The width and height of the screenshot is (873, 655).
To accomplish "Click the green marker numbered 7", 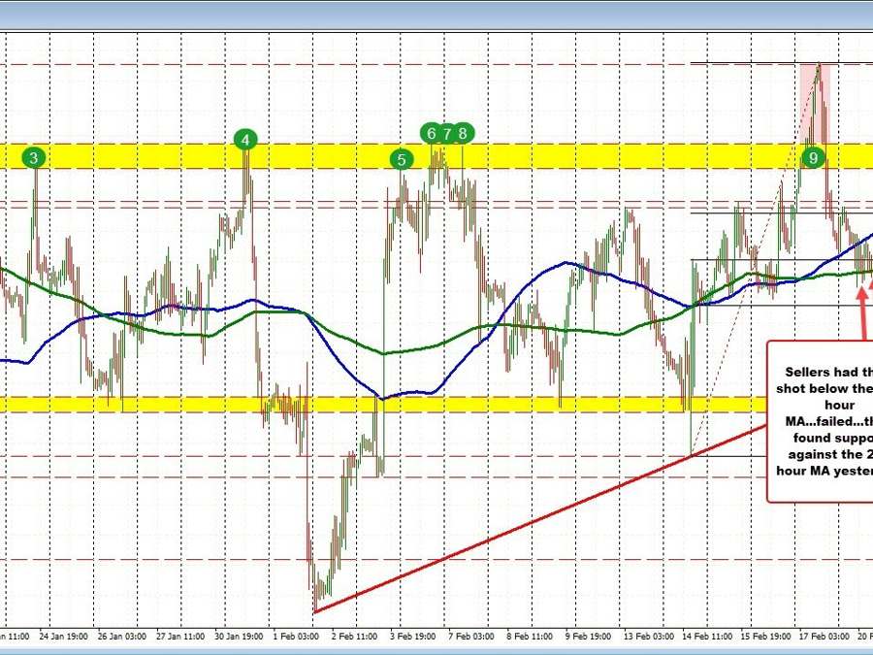I will (447, 133).
